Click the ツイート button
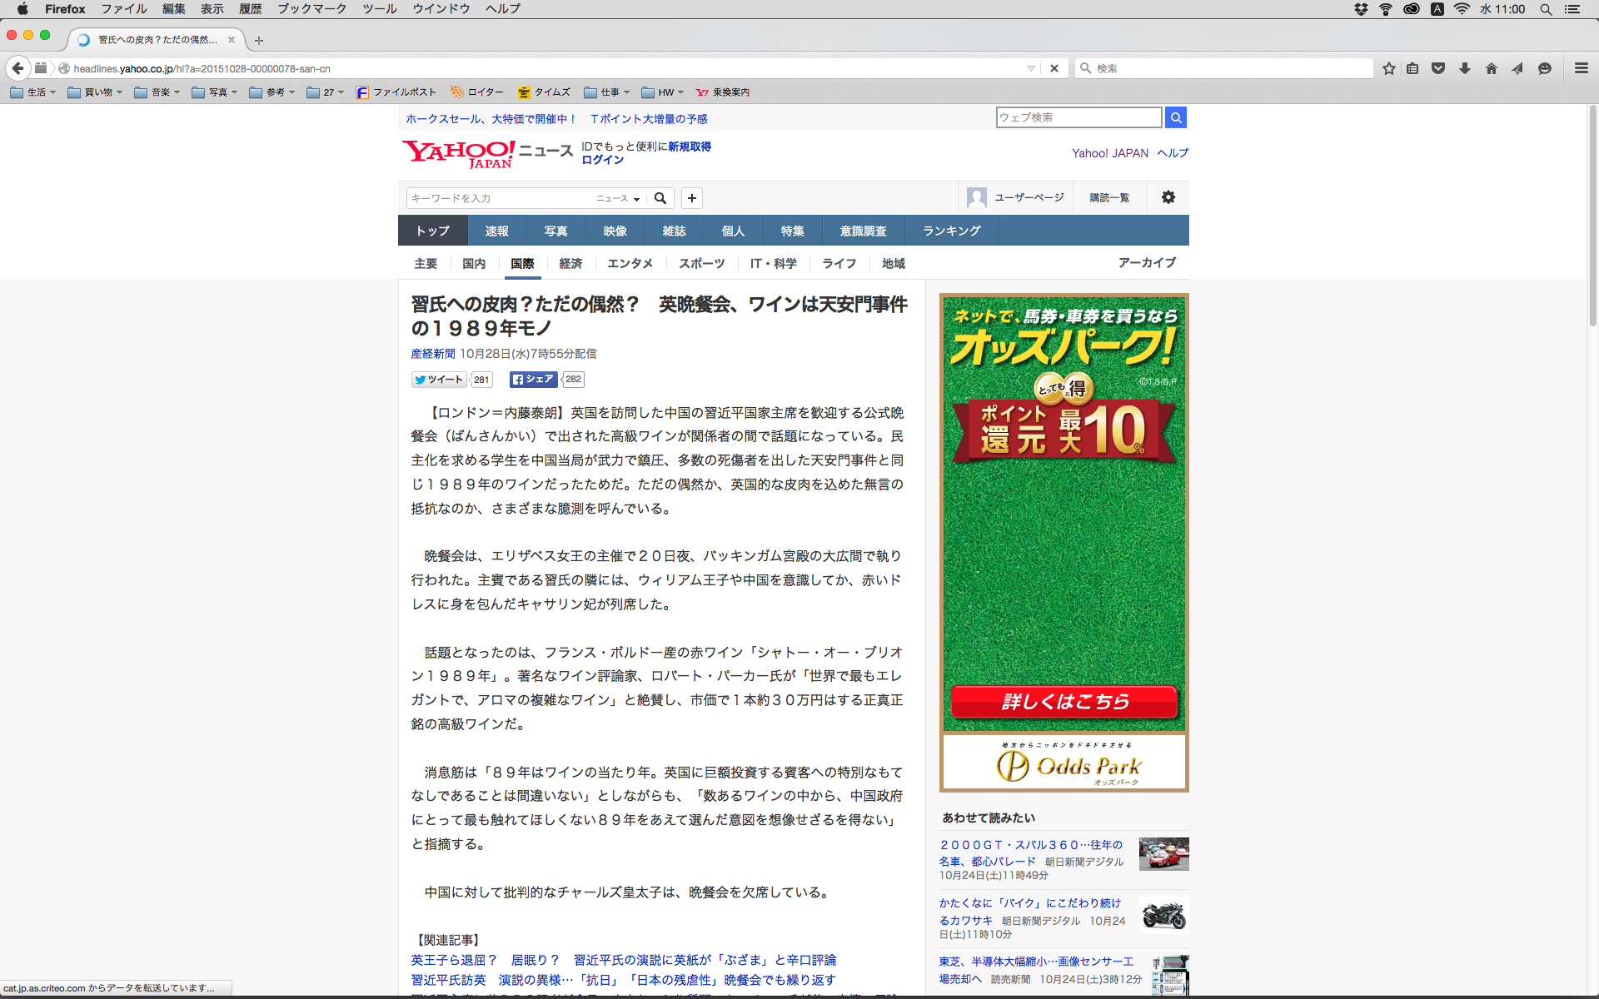Image resolution: width=1599 pixels, height=999 pixels. click(439, 380)
